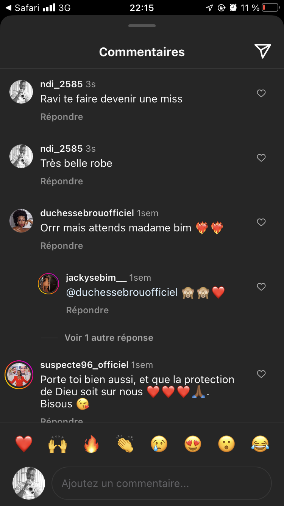Insert the raised hands quick emoji
Screen dimensions: 284x506
coord(58,443)
